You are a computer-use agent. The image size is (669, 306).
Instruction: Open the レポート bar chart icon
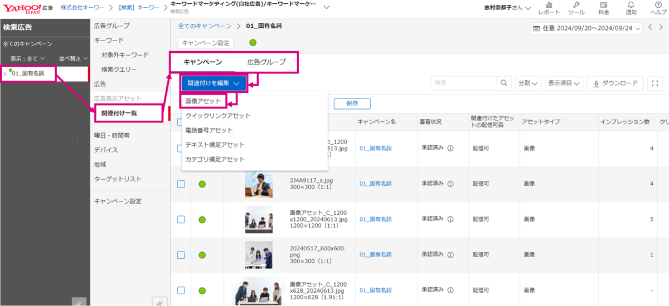pos(549,5)
